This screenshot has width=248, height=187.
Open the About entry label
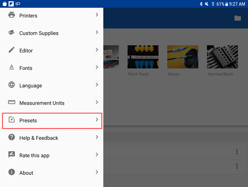26,173
